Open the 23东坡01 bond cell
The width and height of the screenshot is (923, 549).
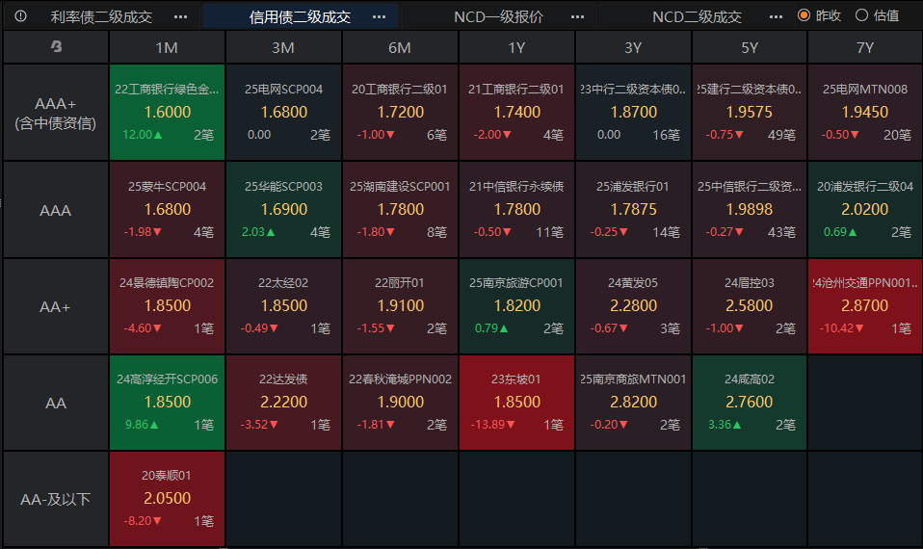[516, 403]
